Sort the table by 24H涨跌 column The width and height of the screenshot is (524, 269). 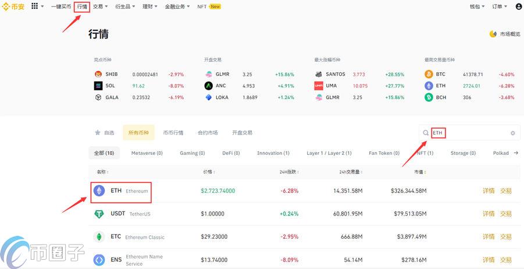click(x=289, y=172)
